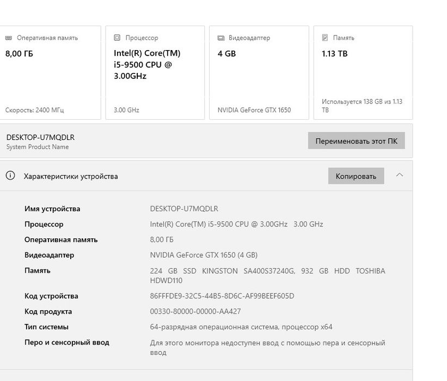Click the Перо и сенсорный ввод label

coord(66,342)
